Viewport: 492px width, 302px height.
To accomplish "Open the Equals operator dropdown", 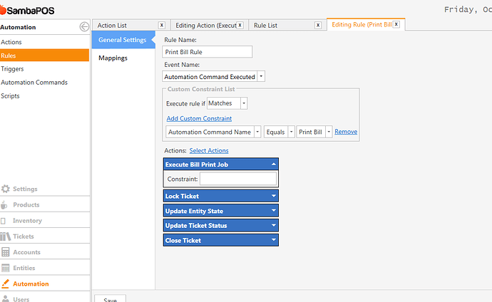I will [x=291, y=132].
